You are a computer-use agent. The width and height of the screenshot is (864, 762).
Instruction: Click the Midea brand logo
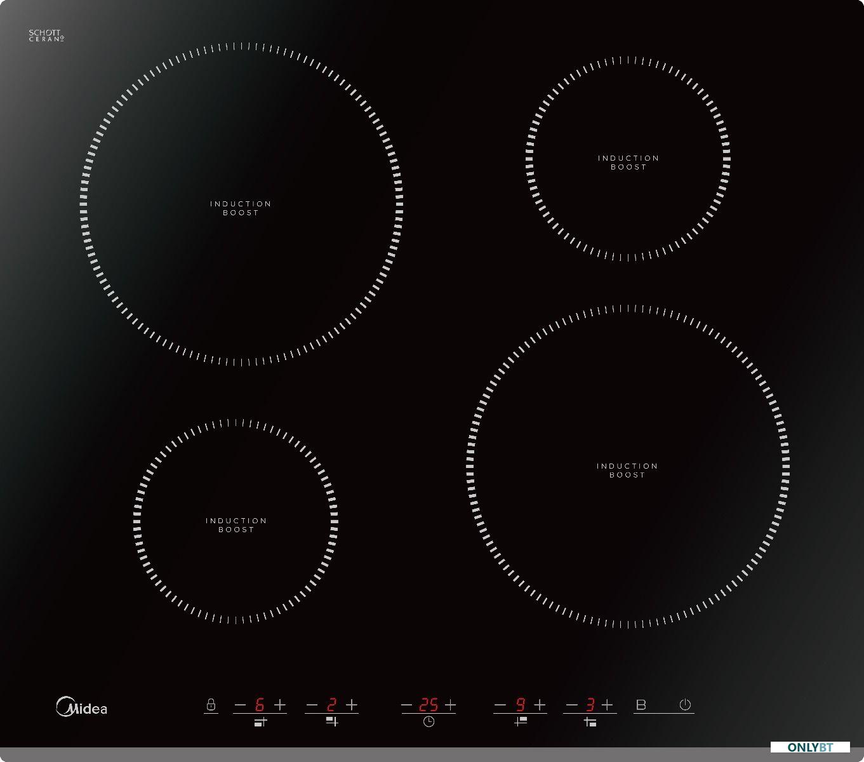pyautogui.click(x=82, y=707)
